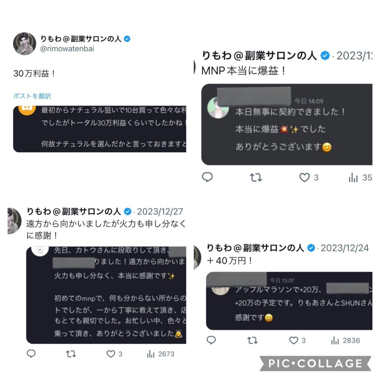
Task: Open @rimowatenbai handle link
Action: [67, 49]
